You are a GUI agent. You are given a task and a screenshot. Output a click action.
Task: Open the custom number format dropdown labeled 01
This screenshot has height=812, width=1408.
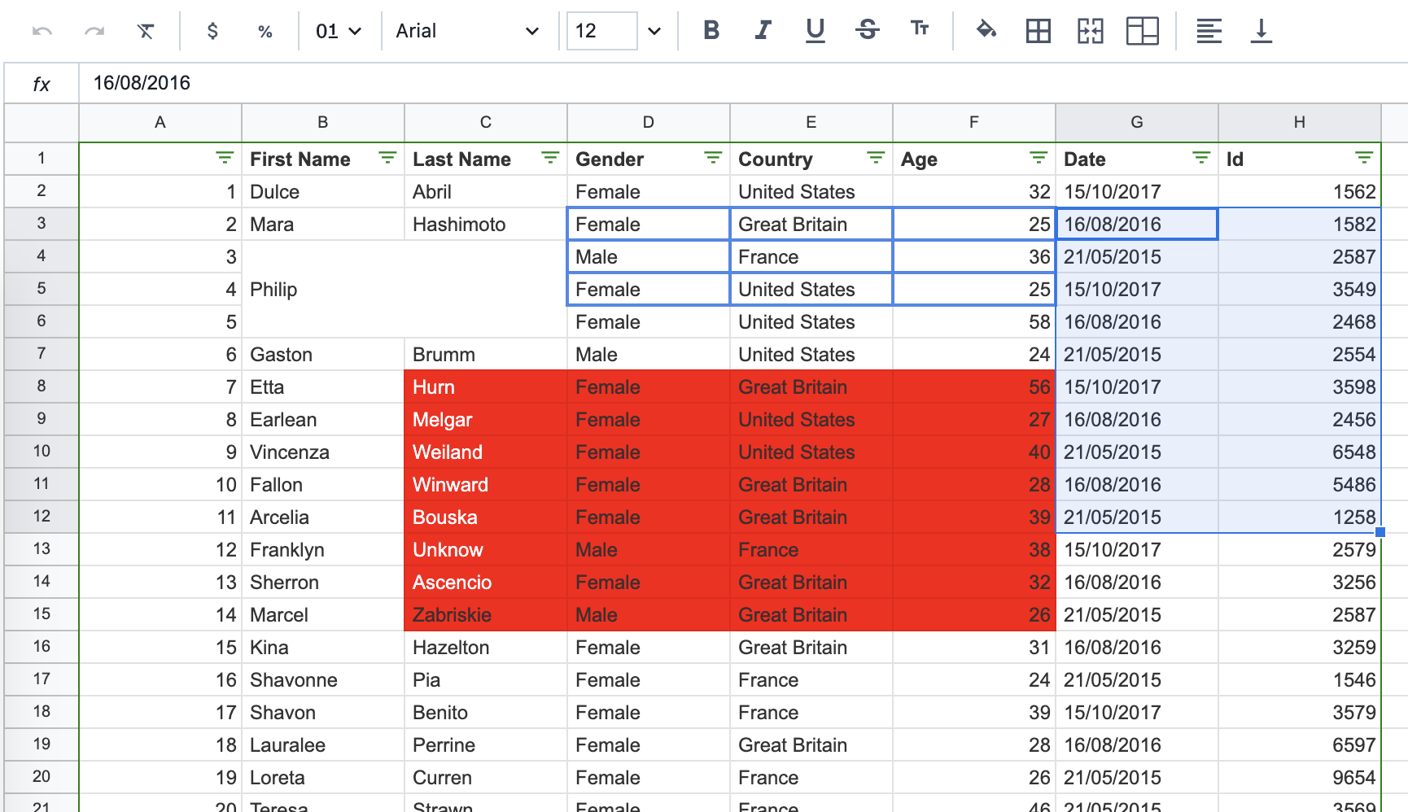337,31
